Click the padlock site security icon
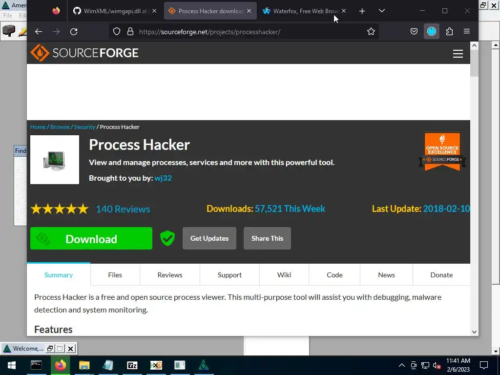The height and width of the screenshot is (375, 500). (x=130, y=32)
